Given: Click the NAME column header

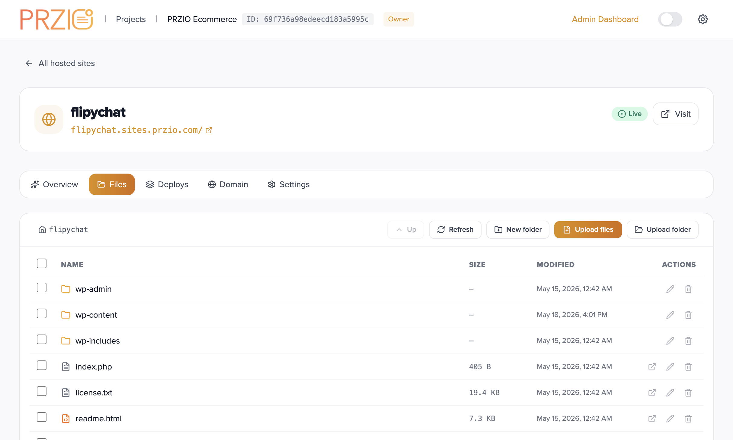Looking at the screenshot, I should (72, 265).
